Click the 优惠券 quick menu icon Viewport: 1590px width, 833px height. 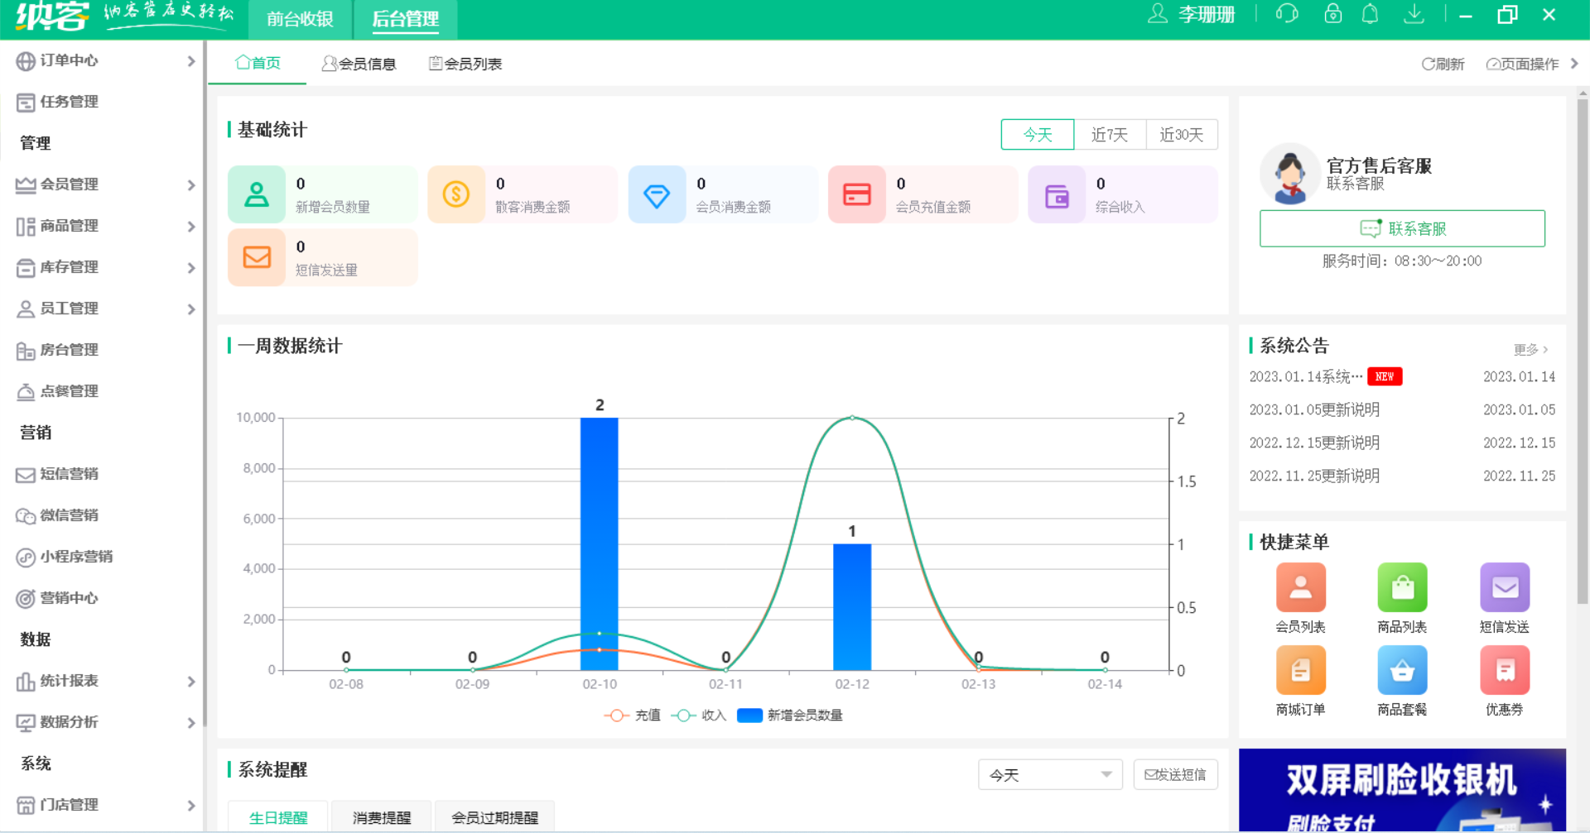click(1505, 671)
